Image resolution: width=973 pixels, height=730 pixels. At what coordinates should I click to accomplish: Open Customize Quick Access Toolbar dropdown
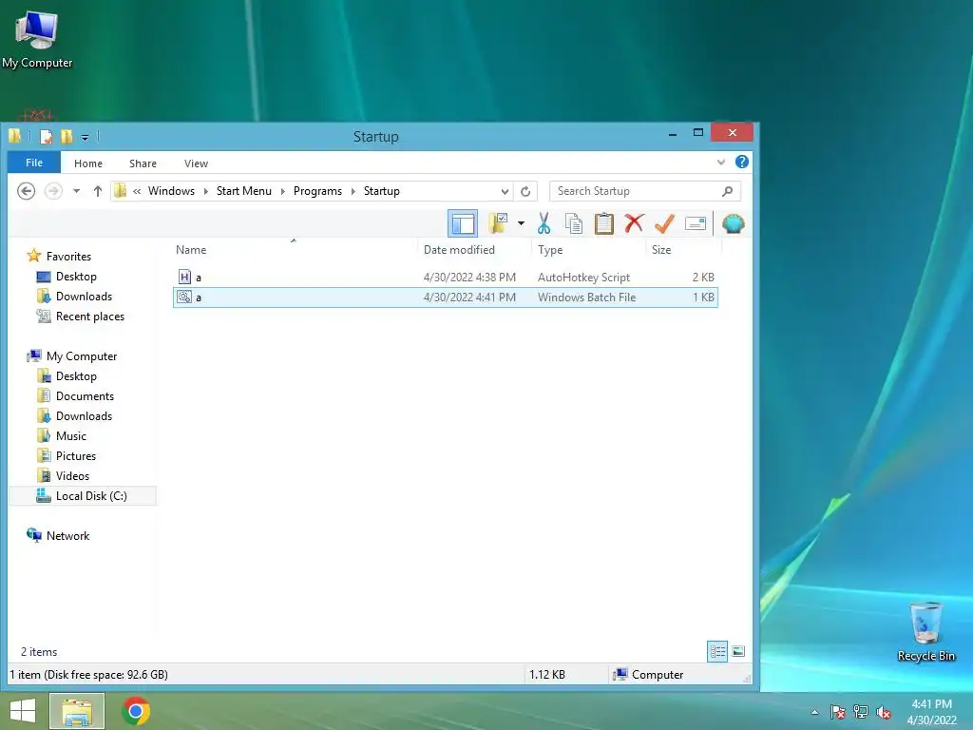tap(85, 137)
